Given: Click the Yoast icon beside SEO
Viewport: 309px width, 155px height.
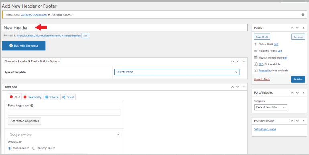Looking at the screenshot, I should pyautogui.click(x=256, y=64).
